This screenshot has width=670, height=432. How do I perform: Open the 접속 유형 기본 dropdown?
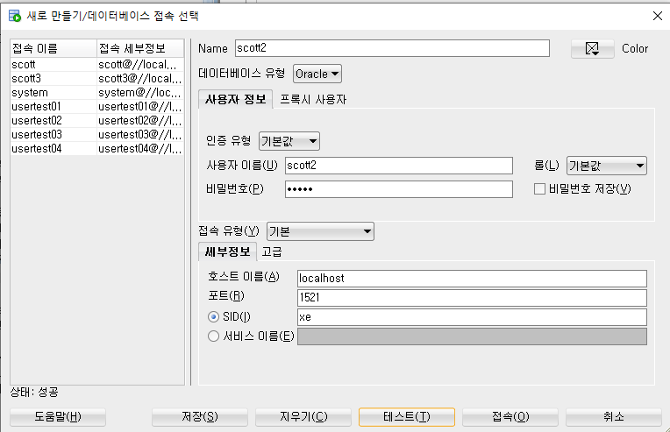coord(320,231)
